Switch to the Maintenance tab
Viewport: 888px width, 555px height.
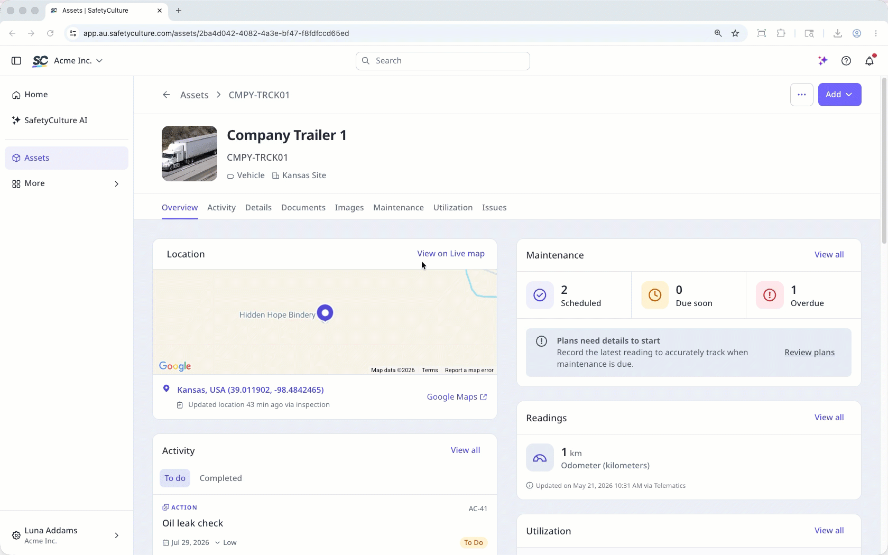(399, 208)
